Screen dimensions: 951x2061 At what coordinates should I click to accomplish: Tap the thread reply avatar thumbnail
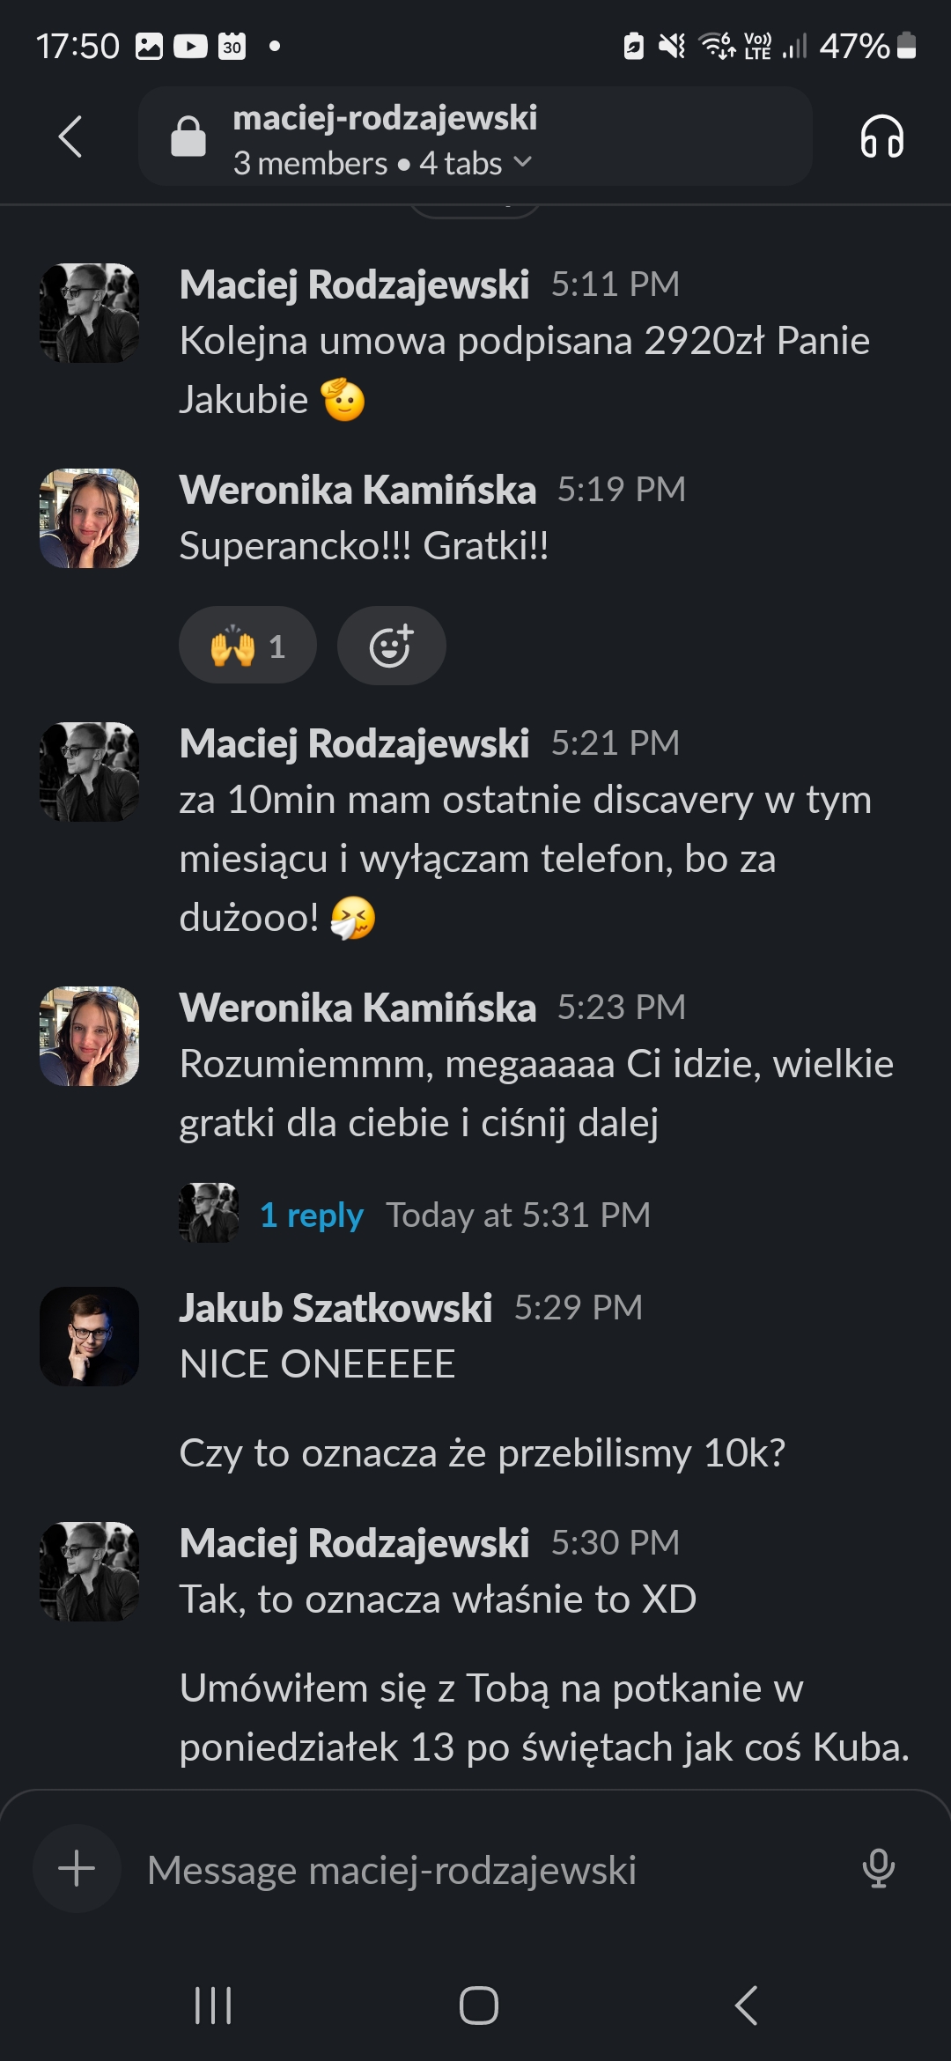[x=209, y=1213]
